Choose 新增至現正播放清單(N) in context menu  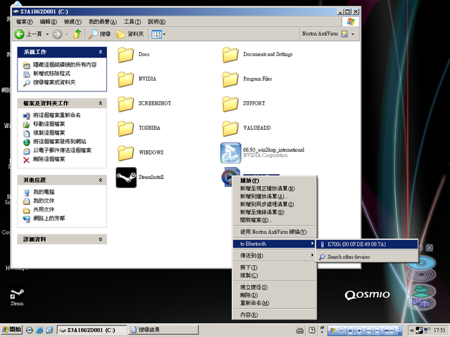point(274,189)
